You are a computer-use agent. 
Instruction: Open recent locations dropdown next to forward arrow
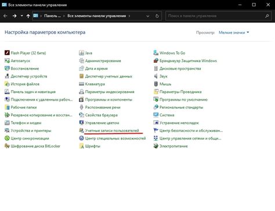tap(21, 16)
